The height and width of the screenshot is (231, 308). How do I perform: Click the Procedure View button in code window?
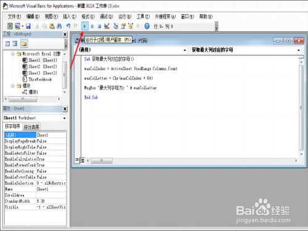[x=77, y=160]
